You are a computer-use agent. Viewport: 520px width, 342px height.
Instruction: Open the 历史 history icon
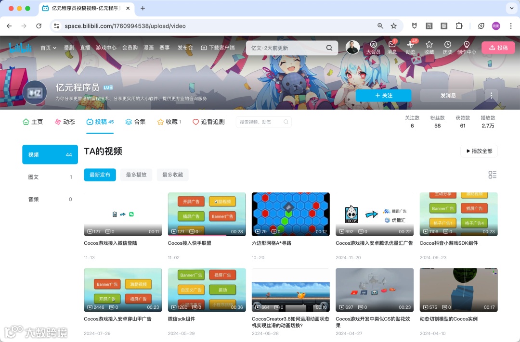click(x=448, y=48)
